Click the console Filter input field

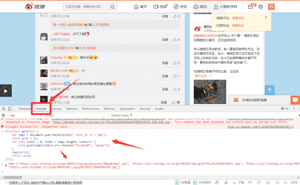point(77,115)
